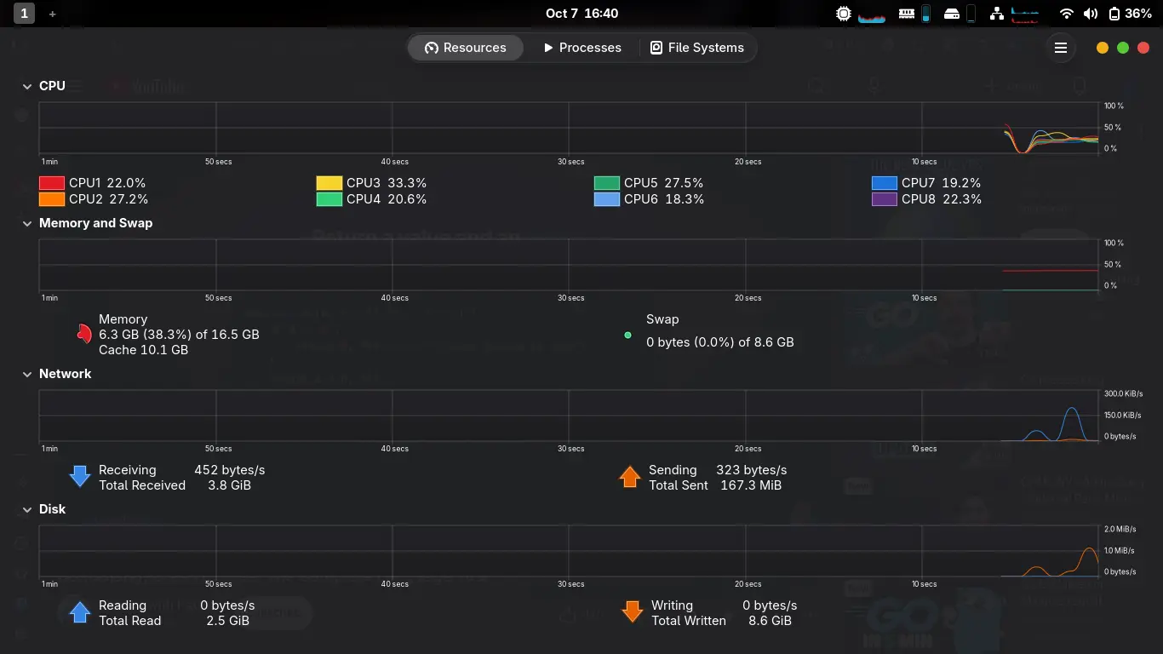Click the text "6.3 GB (38.3%) of 16.5 GB"

tap(179, 335)
